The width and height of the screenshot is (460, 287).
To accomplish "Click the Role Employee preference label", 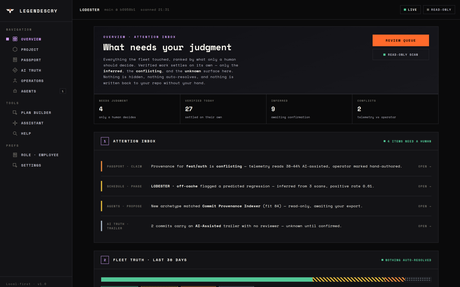I will (x=40, y=155).
